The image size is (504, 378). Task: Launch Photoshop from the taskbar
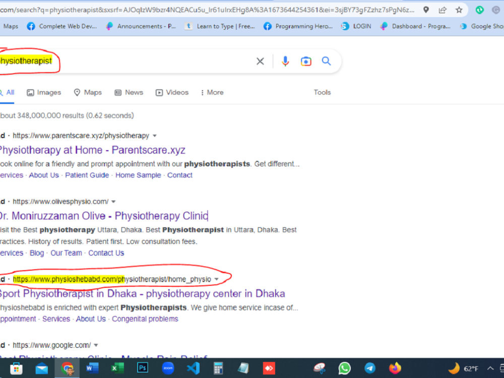tap(143, 368)
